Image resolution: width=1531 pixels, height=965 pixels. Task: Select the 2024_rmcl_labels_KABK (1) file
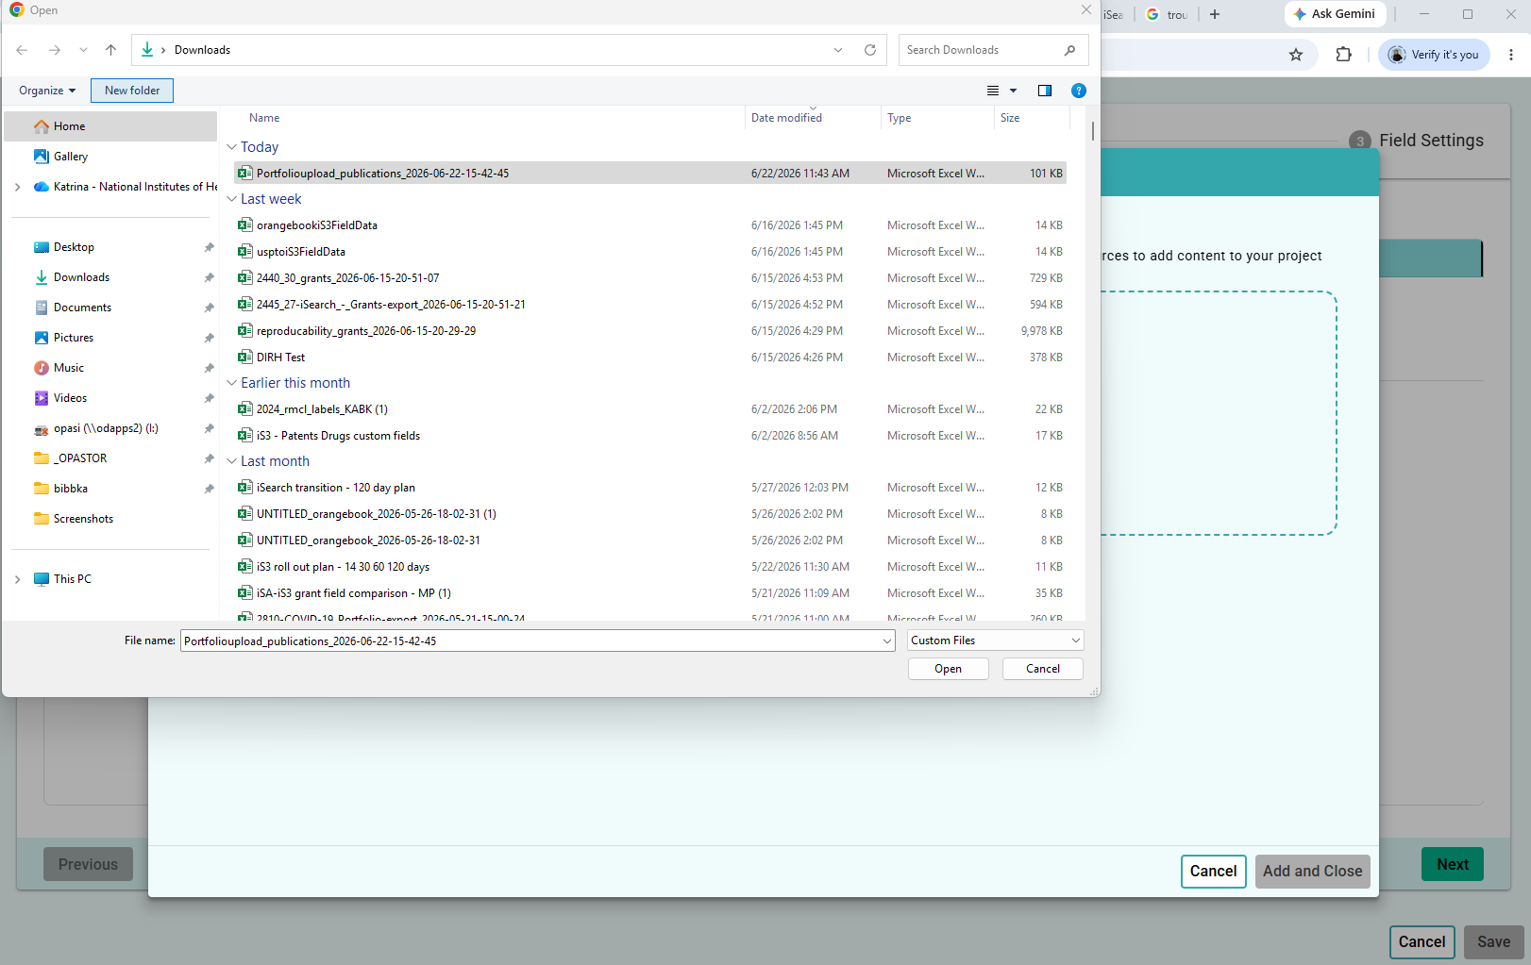coord(650,409)
